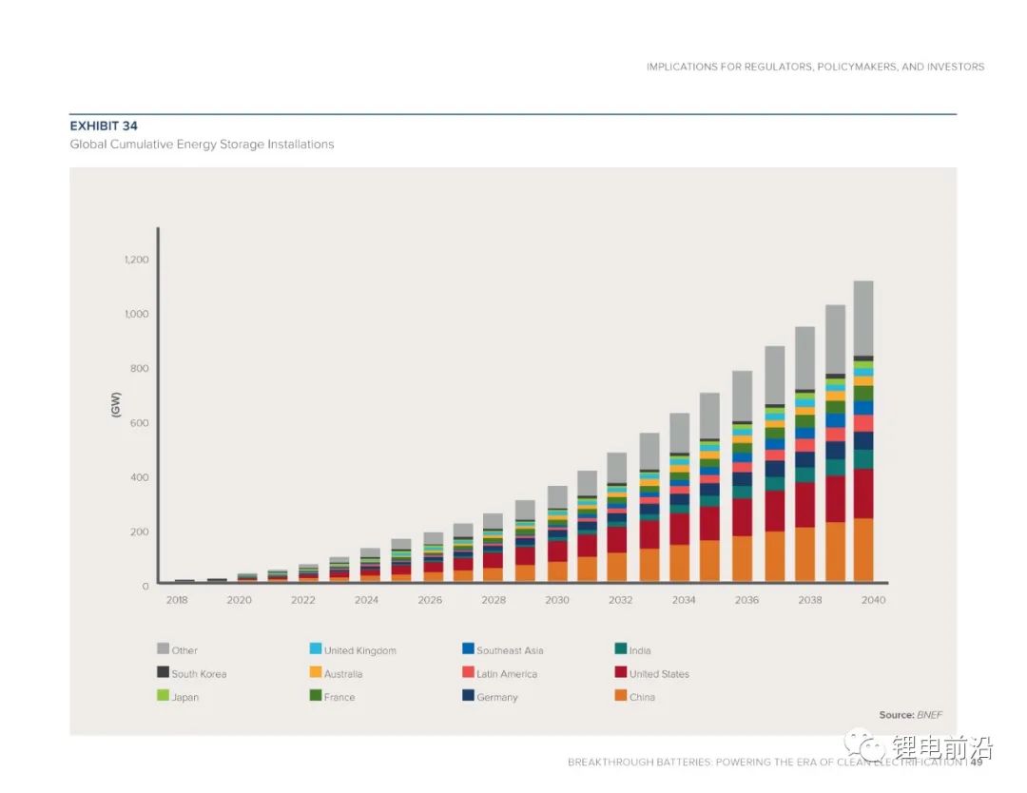The height and width of the screenshot is (793, 1027).
Task: Click the Global Cumulative Energy Storage Installations title
Action: [x=202, y=145]
